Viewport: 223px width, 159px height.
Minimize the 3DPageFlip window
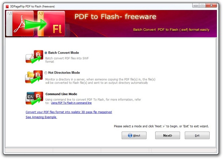coord(196,5)
